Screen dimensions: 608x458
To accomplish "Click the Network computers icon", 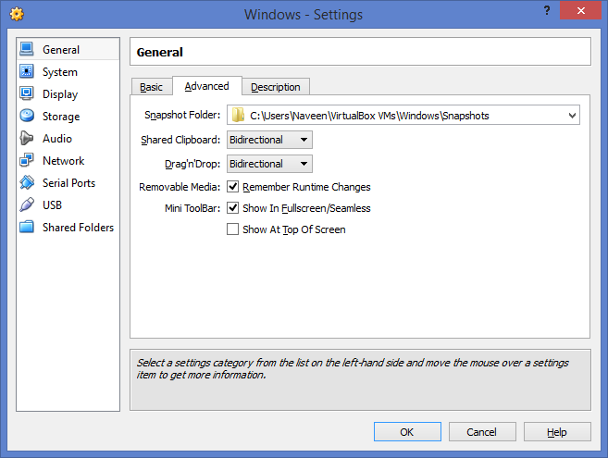I will click(x=27, y=160).
